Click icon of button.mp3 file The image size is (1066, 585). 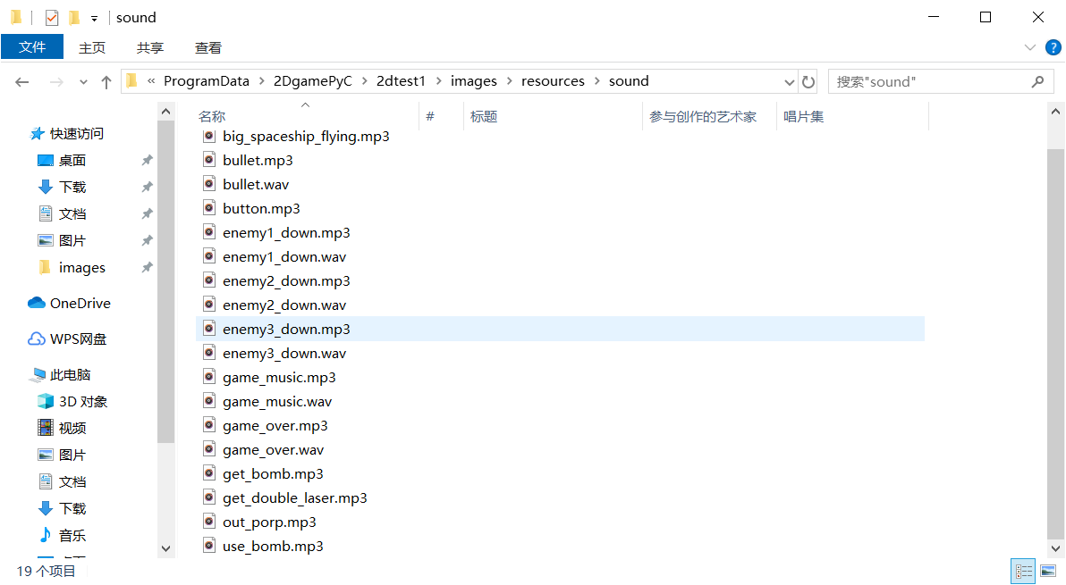point(209,208)
